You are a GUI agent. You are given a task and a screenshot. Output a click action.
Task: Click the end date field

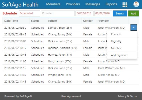point(103,13)
